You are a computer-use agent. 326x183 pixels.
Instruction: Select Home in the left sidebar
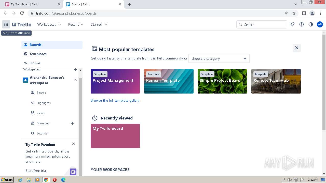[x=52, y=63]
